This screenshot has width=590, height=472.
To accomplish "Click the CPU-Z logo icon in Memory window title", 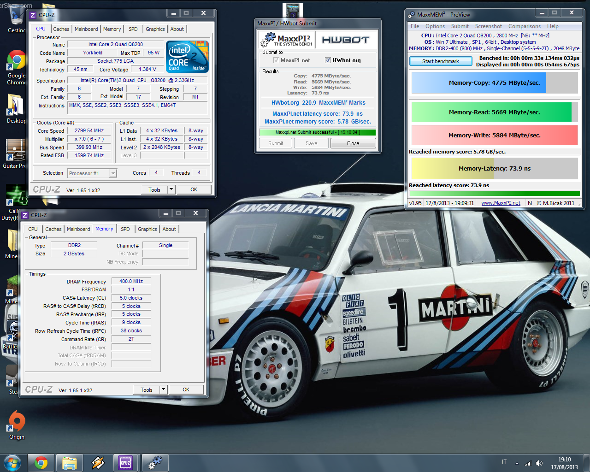I will [25, 215].
